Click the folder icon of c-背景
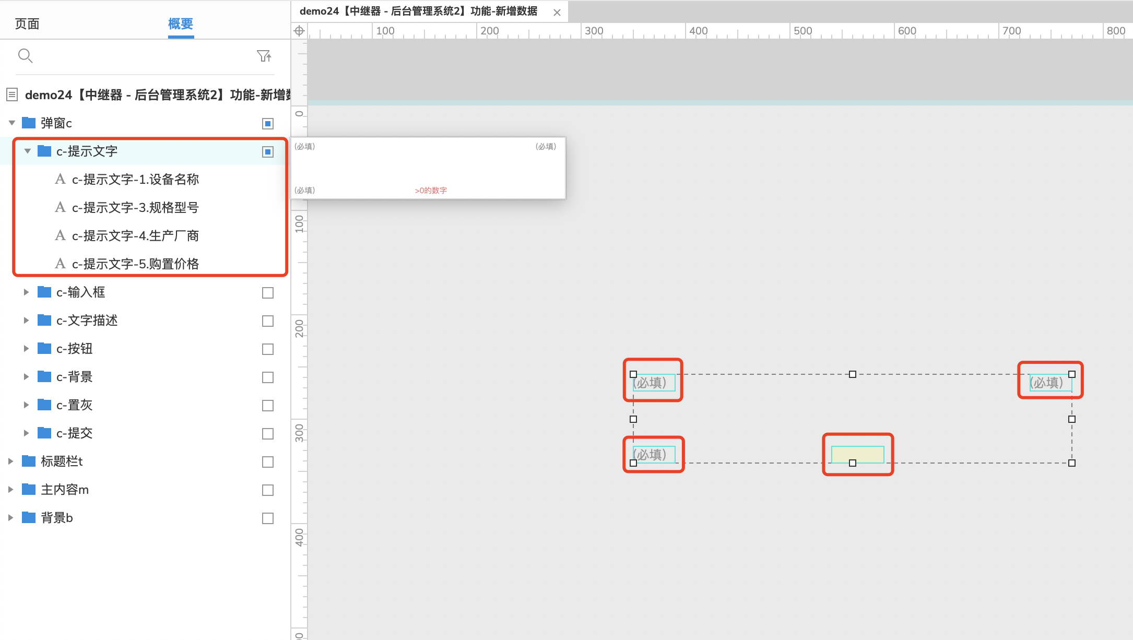 [44, 376]
